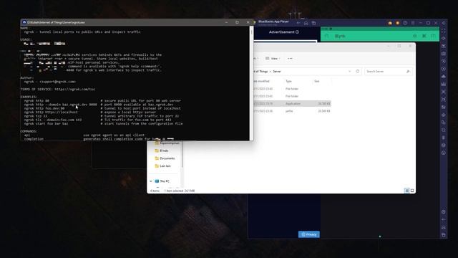
Task: Click the Type column header in Explorer
Action: tap(288, 81)
